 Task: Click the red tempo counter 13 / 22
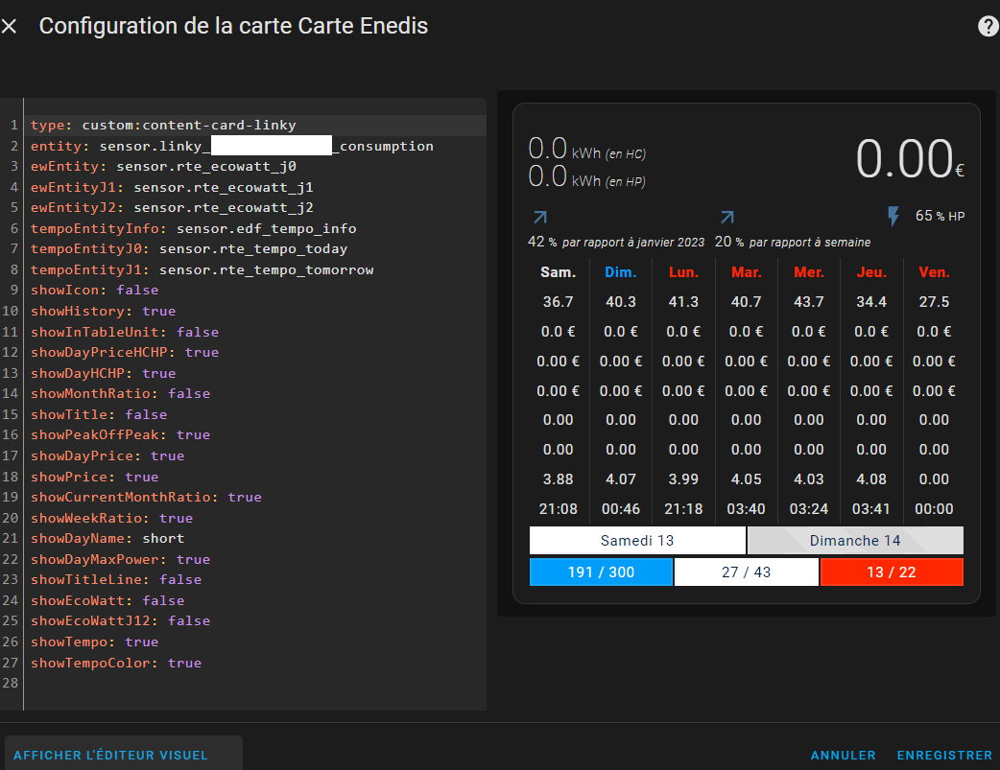point(892,572)
